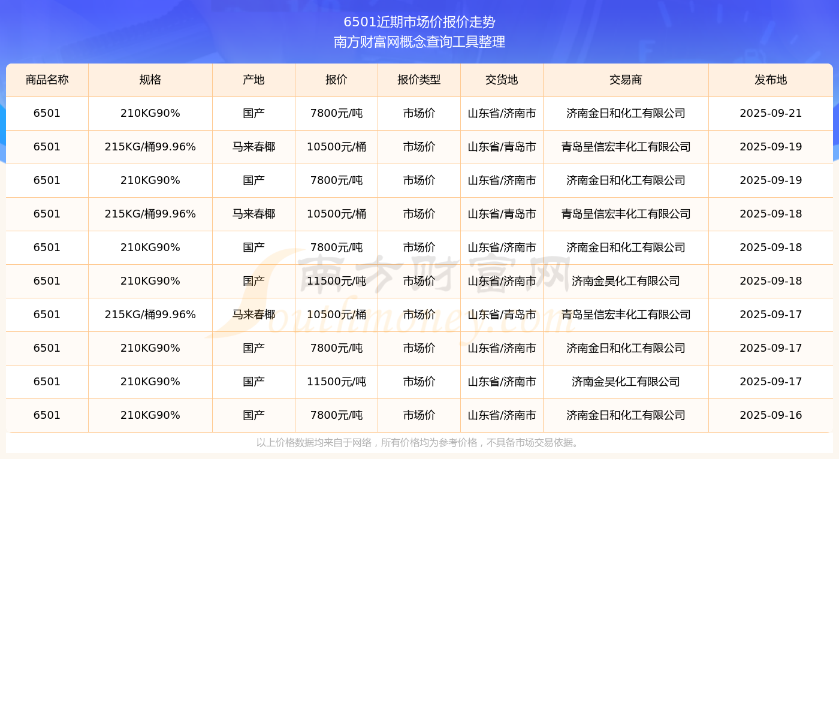The image size is (839, 722).
Task: Click the title 6501近期市场价报价走势
Action: 419,22
